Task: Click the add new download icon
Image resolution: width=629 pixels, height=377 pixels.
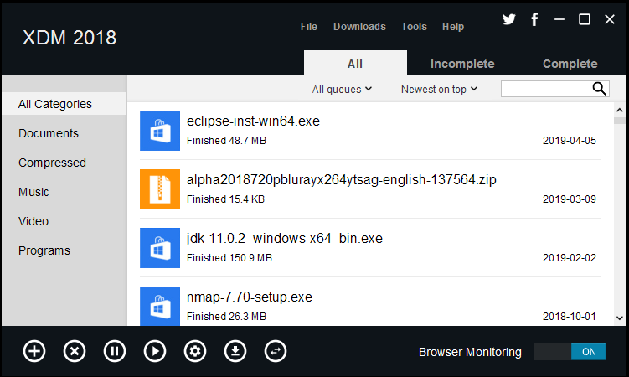Action: tap(34, 351)
